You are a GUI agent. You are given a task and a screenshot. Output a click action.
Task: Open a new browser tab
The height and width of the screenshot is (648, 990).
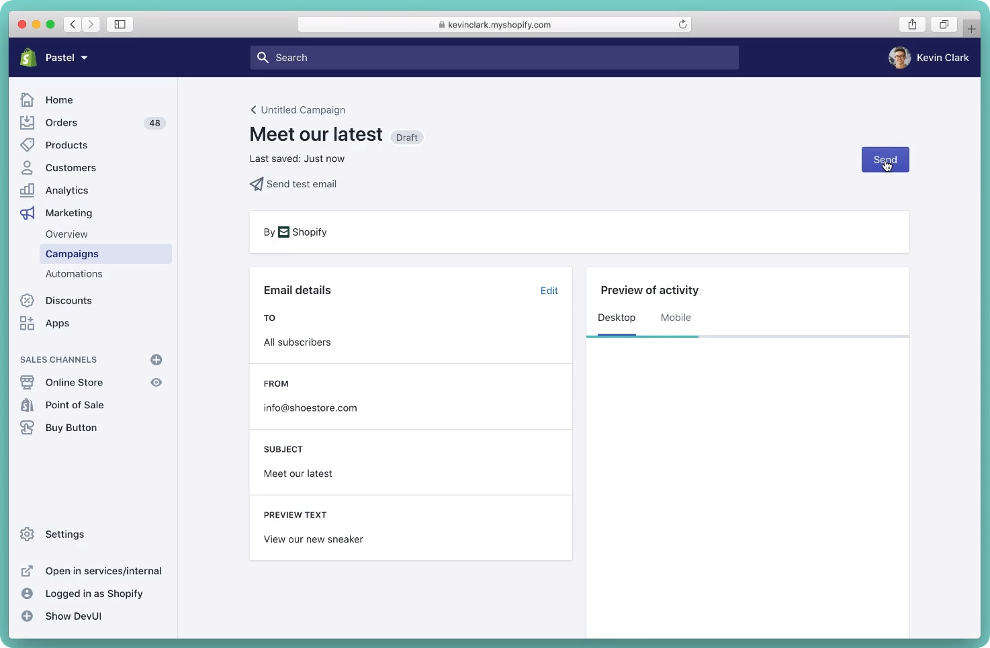click(971, 29)
